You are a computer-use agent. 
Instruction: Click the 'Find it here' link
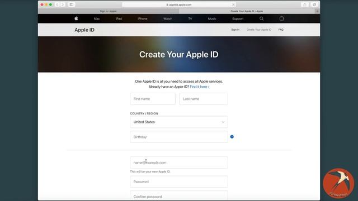(200, 87)
